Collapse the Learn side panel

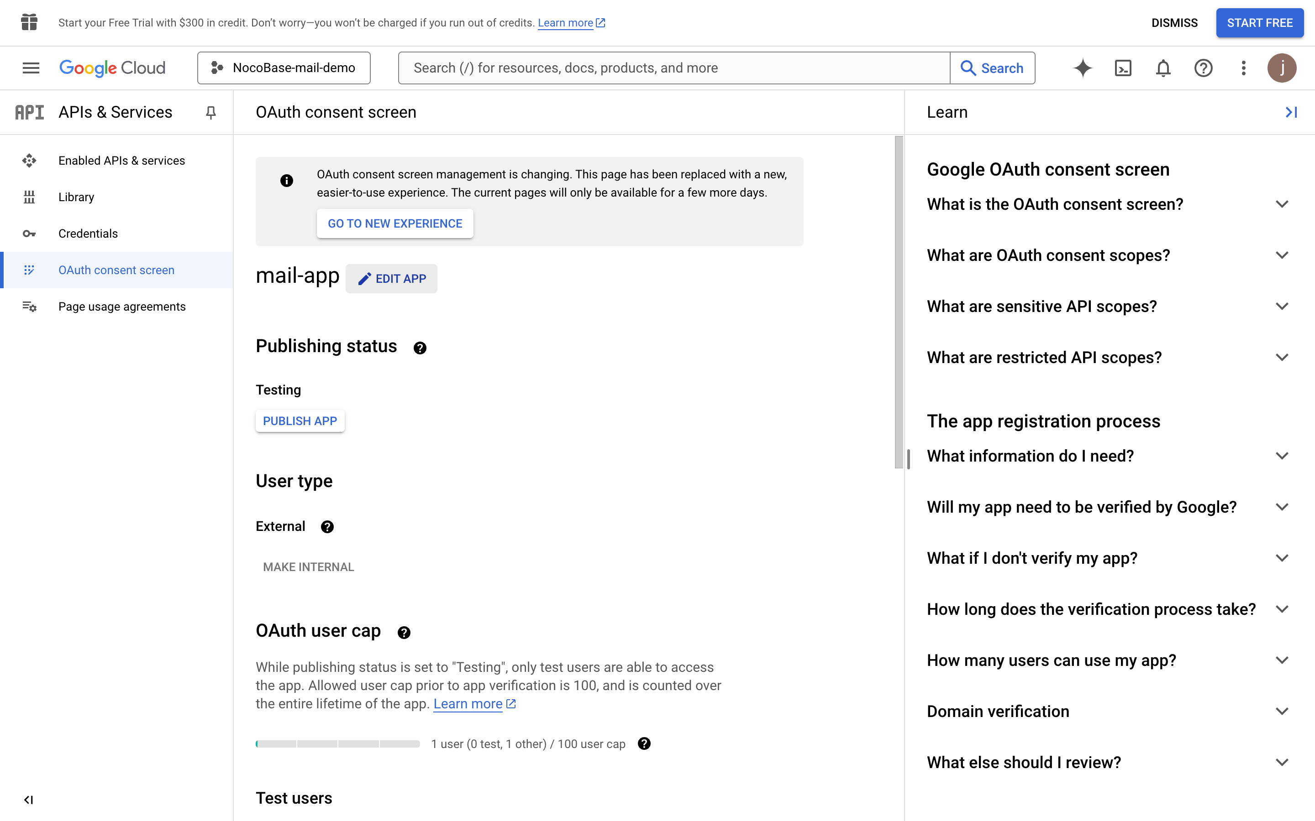(1291, 112)
